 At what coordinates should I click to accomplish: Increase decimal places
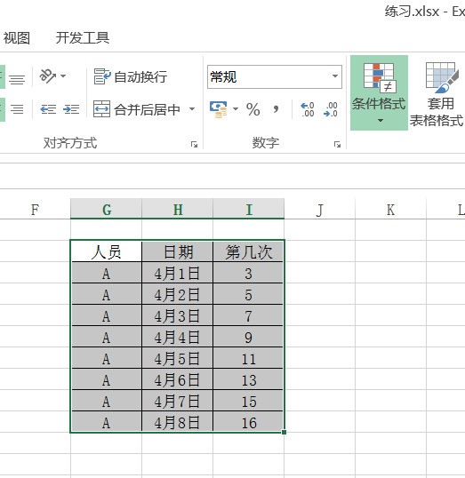pyautogui.click(x=308, y=109)
